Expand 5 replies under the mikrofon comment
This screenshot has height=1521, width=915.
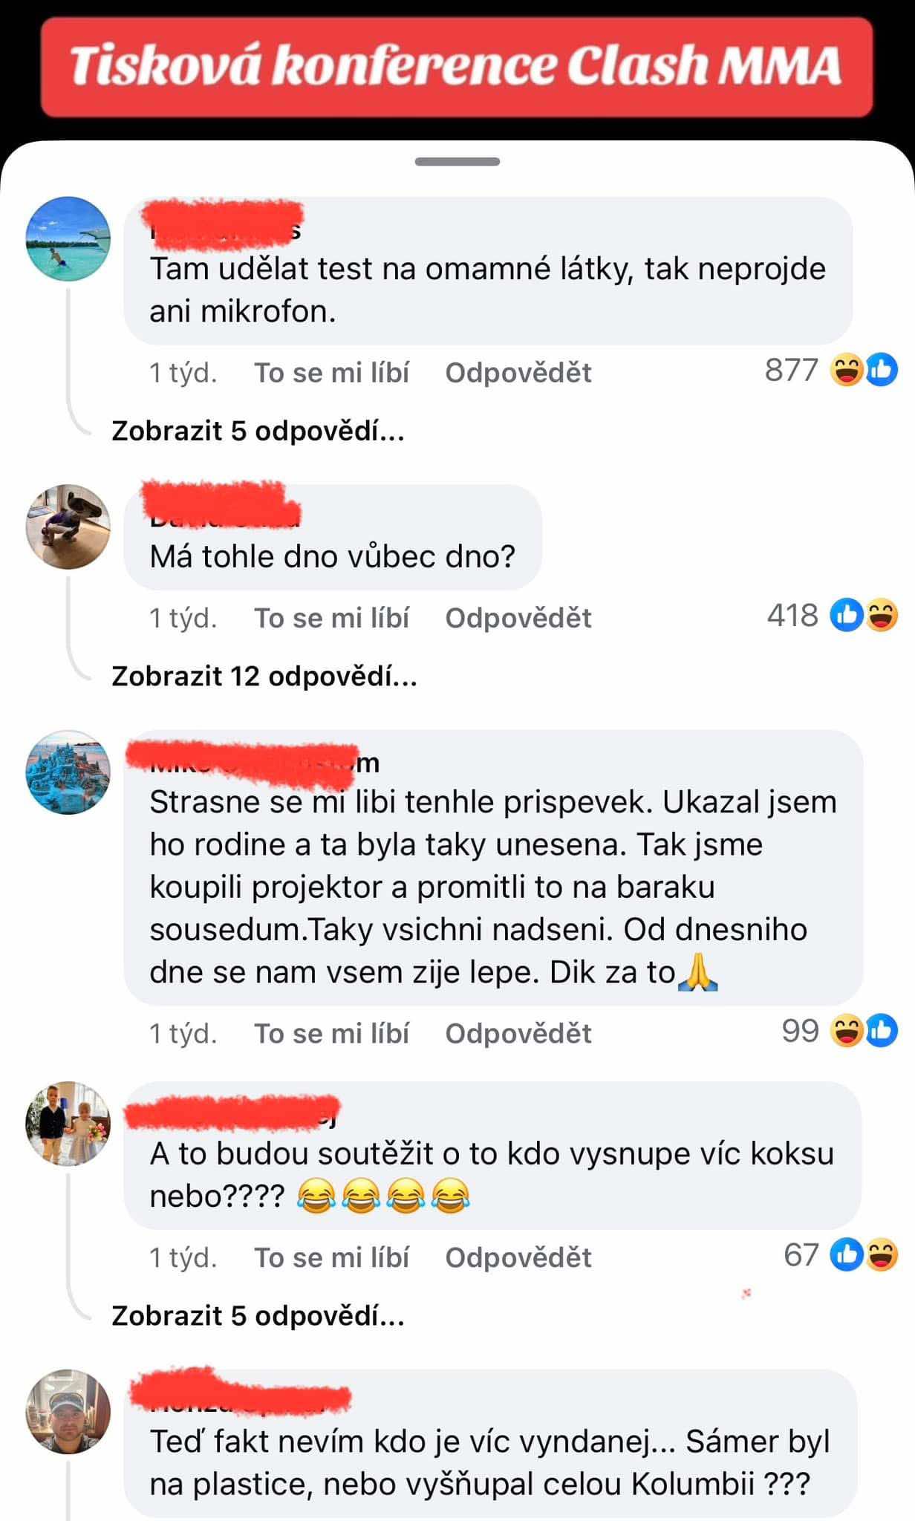[258, 431]
